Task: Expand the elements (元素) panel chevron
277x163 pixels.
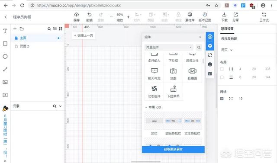Action: click(60, 106)
